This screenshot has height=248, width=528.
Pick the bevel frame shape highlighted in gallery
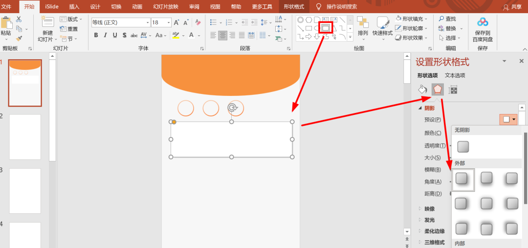pos(325,28)
